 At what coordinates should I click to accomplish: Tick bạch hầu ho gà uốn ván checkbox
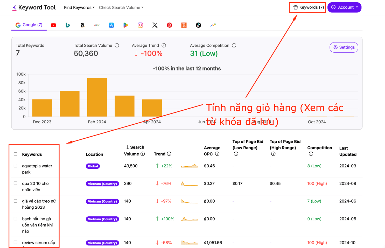click(16, 218)
